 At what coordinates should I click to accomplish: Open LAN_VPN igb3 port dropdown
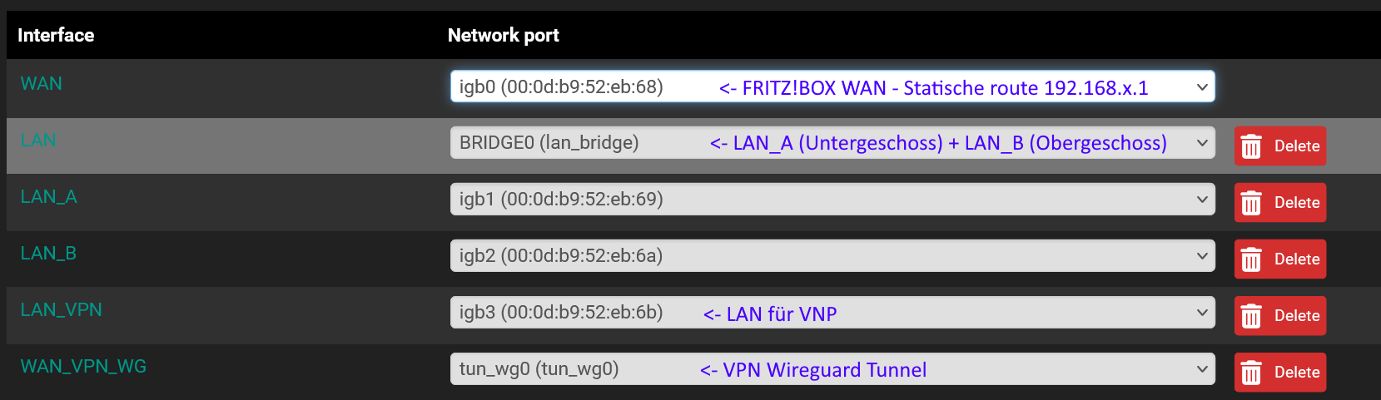(x=832, y=313)
